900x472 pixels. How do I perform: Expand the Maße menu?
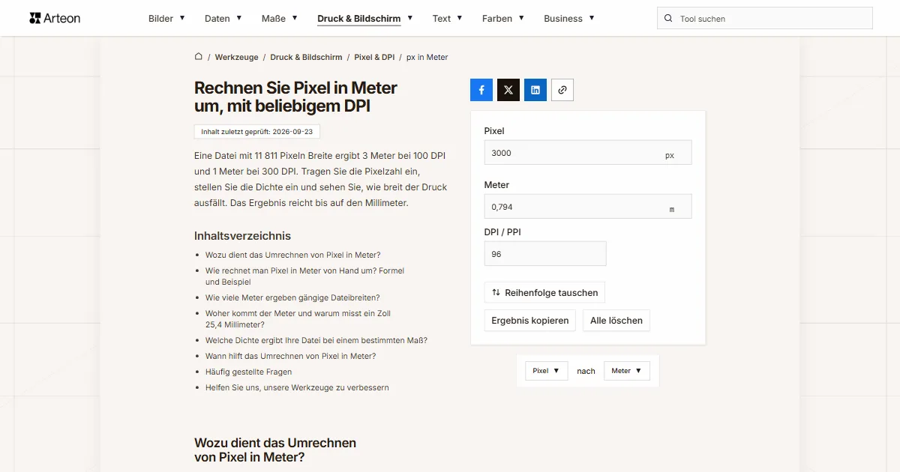click(x=280, y=19)
